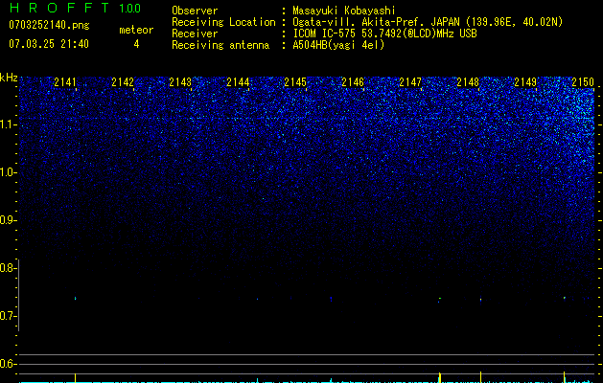Click the 0.7 kHz axis label
Viewport: 603px width, 383px height.
click(x=7, y=316)
